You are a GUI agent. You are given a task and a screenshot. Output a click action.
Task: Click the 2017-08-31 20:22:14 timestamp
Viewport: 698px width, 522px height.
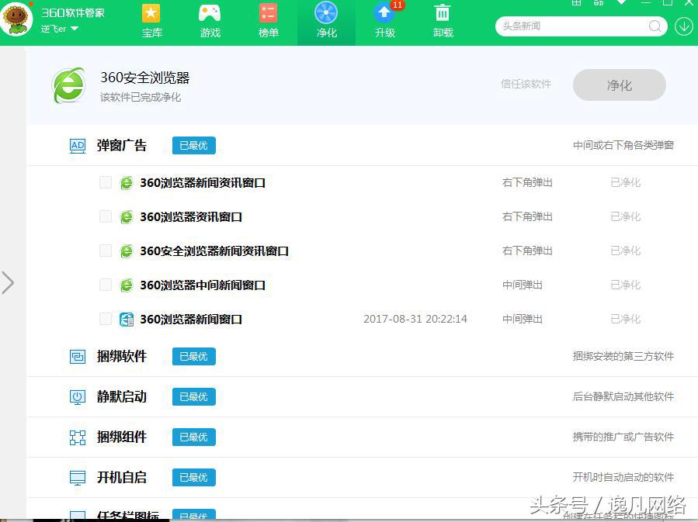coord(415,320)
